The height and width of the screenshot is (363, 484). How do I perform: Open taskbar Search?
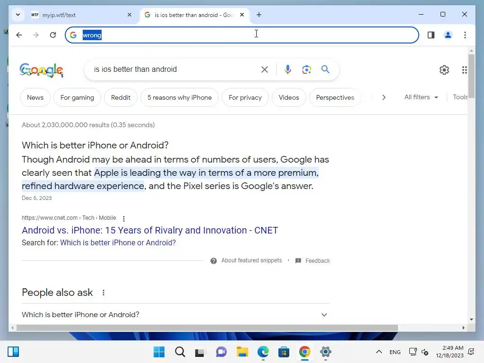pyautogui.click(x=180, y=352)
